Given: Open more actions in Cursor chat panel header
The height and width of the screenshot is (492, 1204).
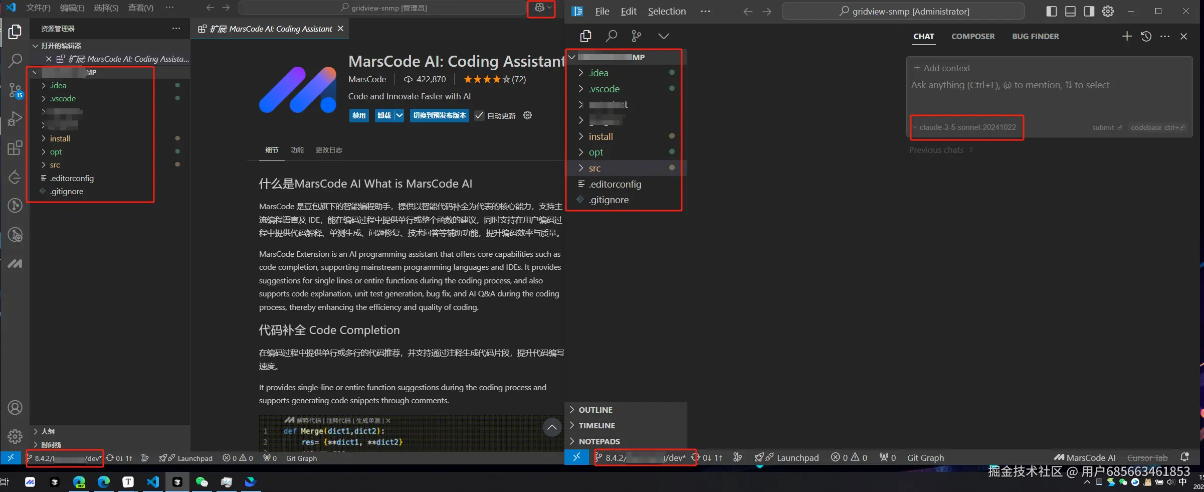Looking at the screenshot, I should pos(1165,36).
